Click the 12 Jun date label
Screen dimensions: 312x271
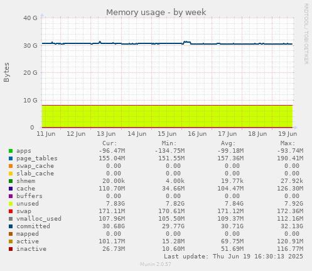click(76, 134)
